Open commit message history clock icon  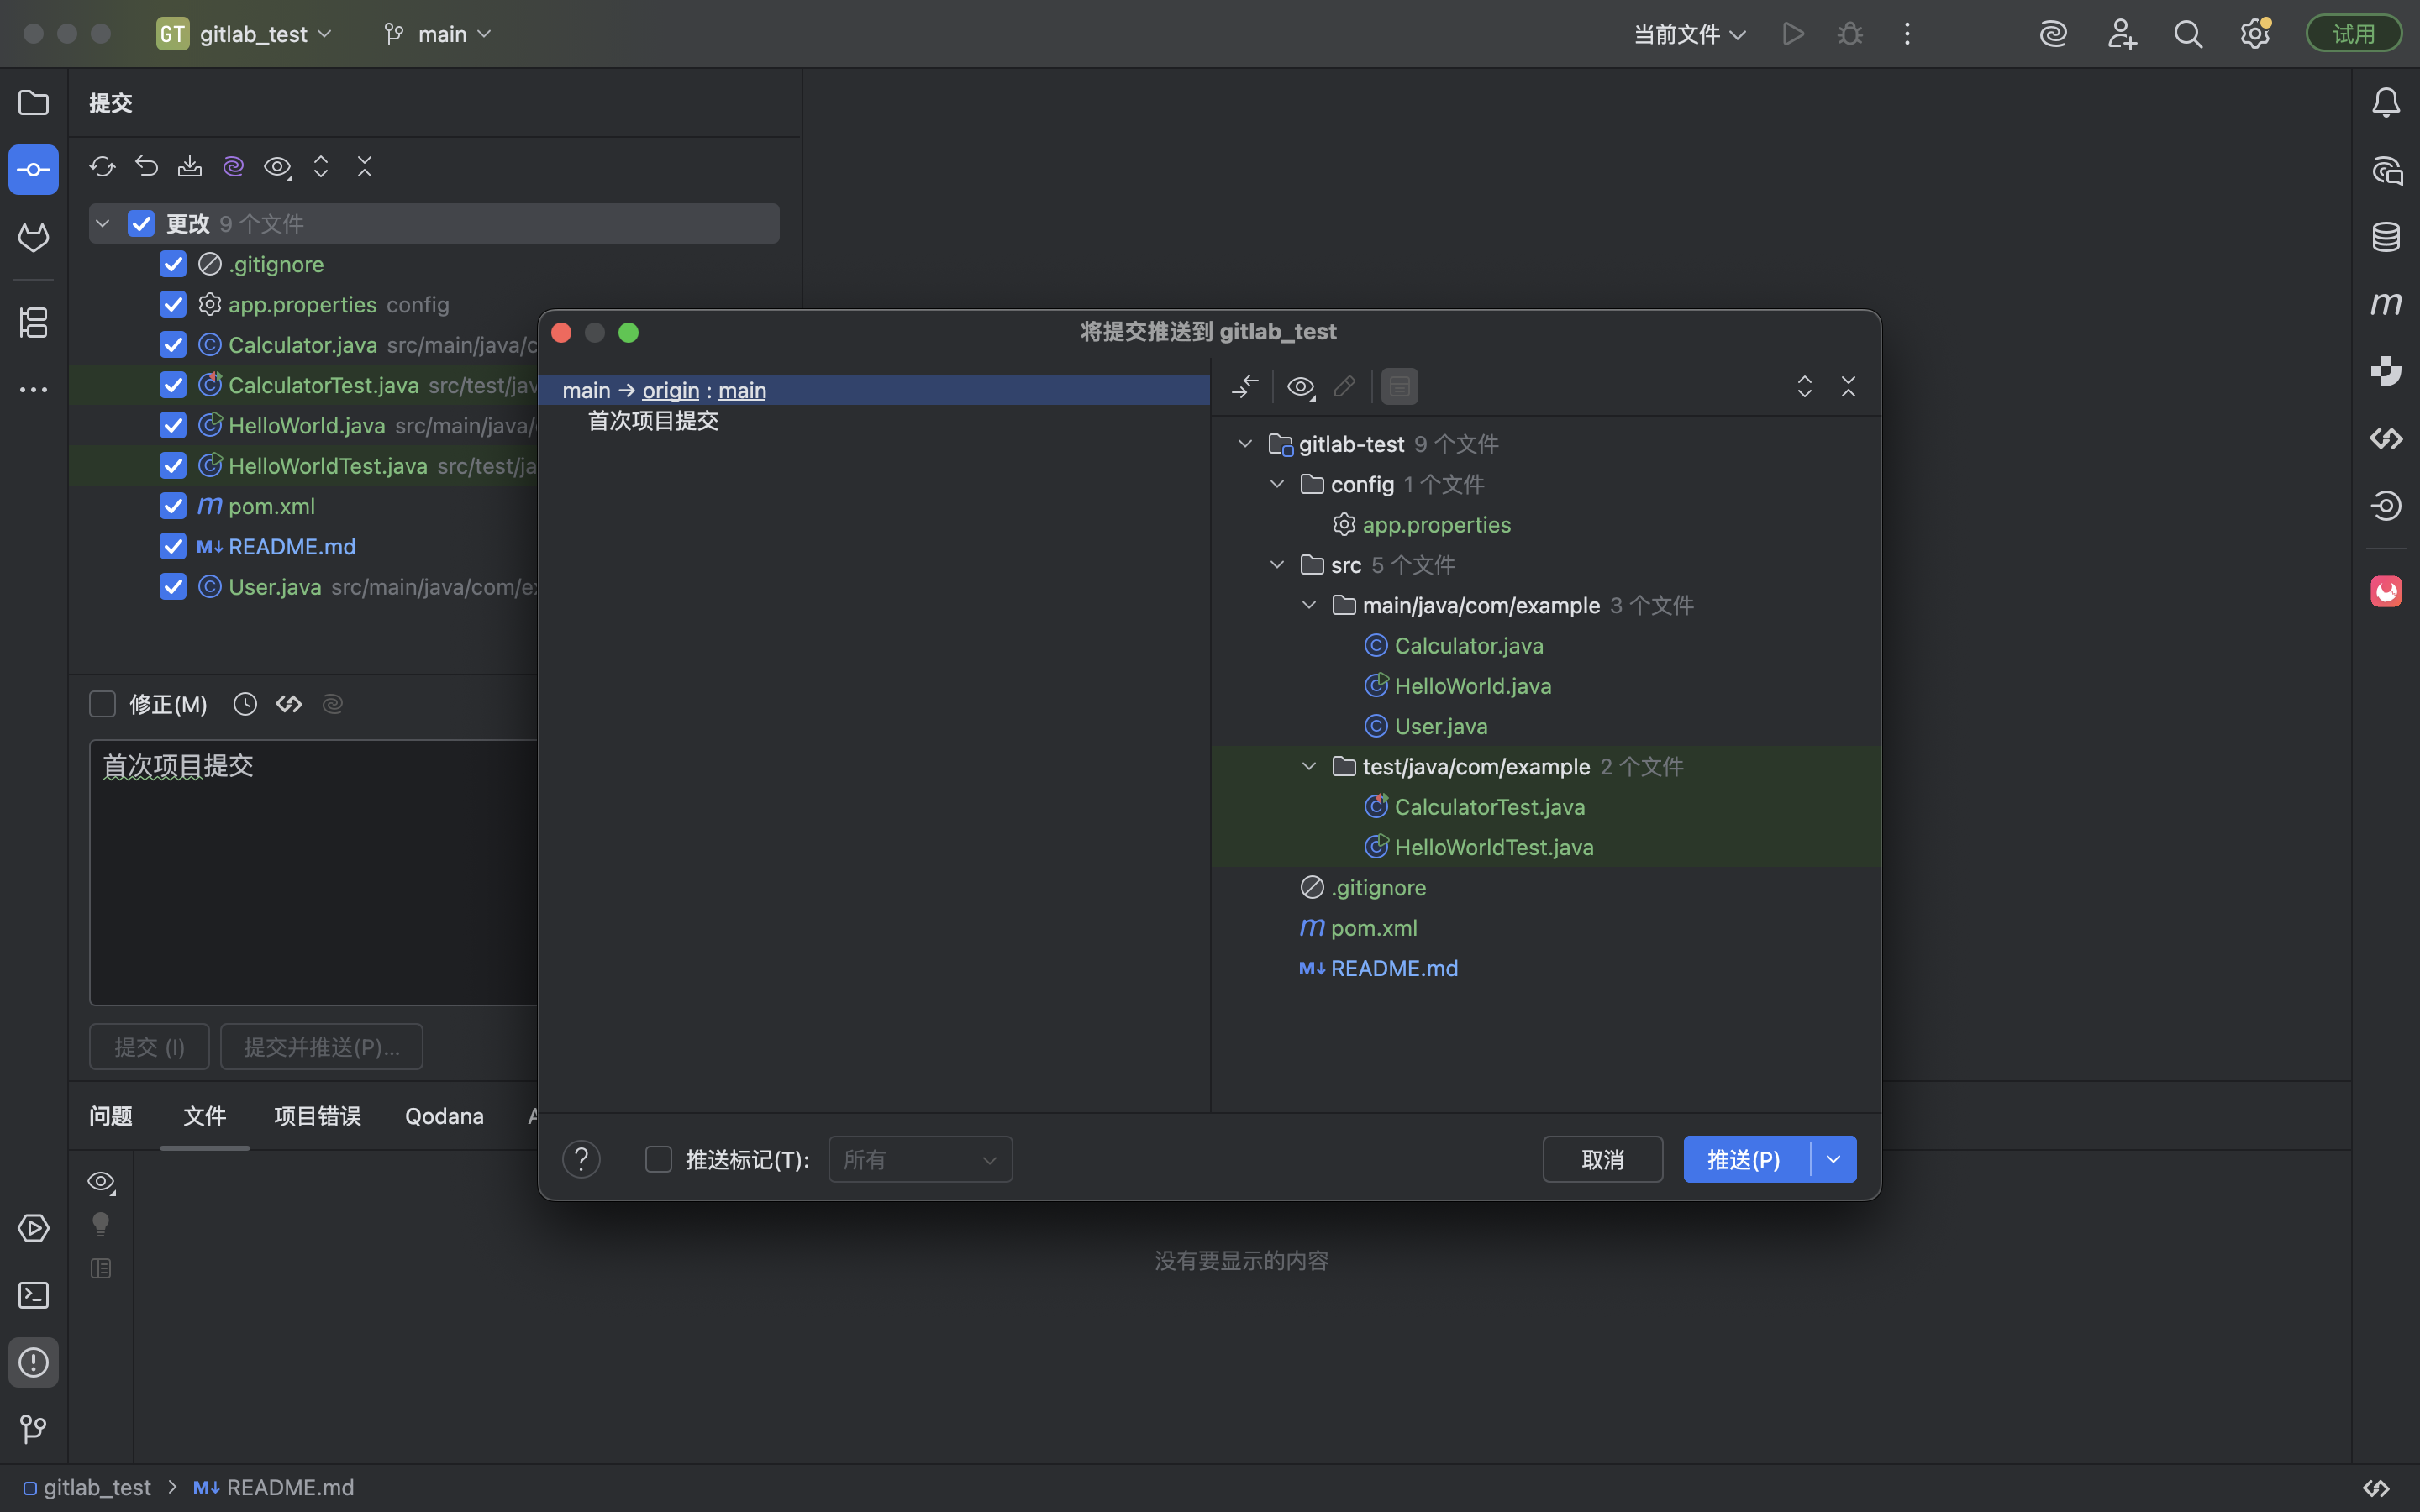[245, 704]
